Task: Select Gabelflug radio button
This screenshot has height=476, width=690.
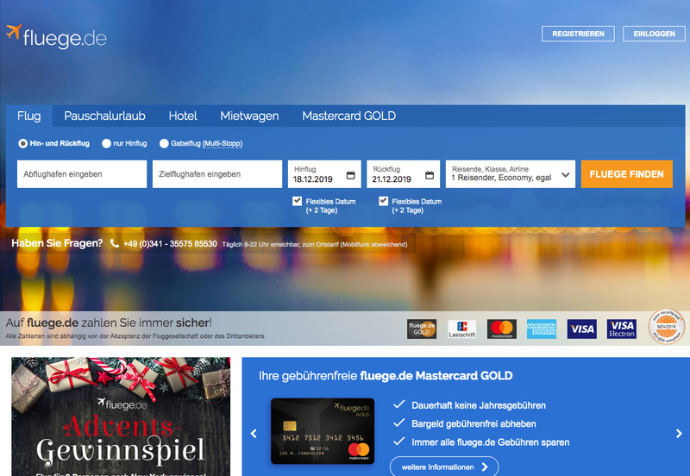Action: coord(164,143)
